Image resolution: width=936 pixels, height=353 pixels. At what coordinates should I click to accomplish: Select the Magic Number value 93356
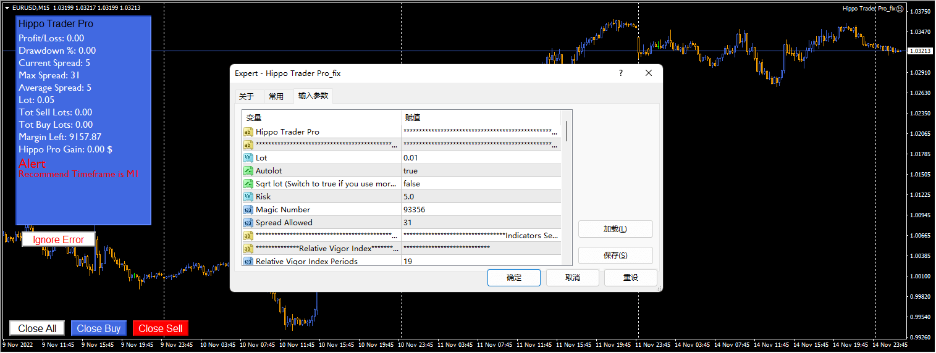coord(481,210)
